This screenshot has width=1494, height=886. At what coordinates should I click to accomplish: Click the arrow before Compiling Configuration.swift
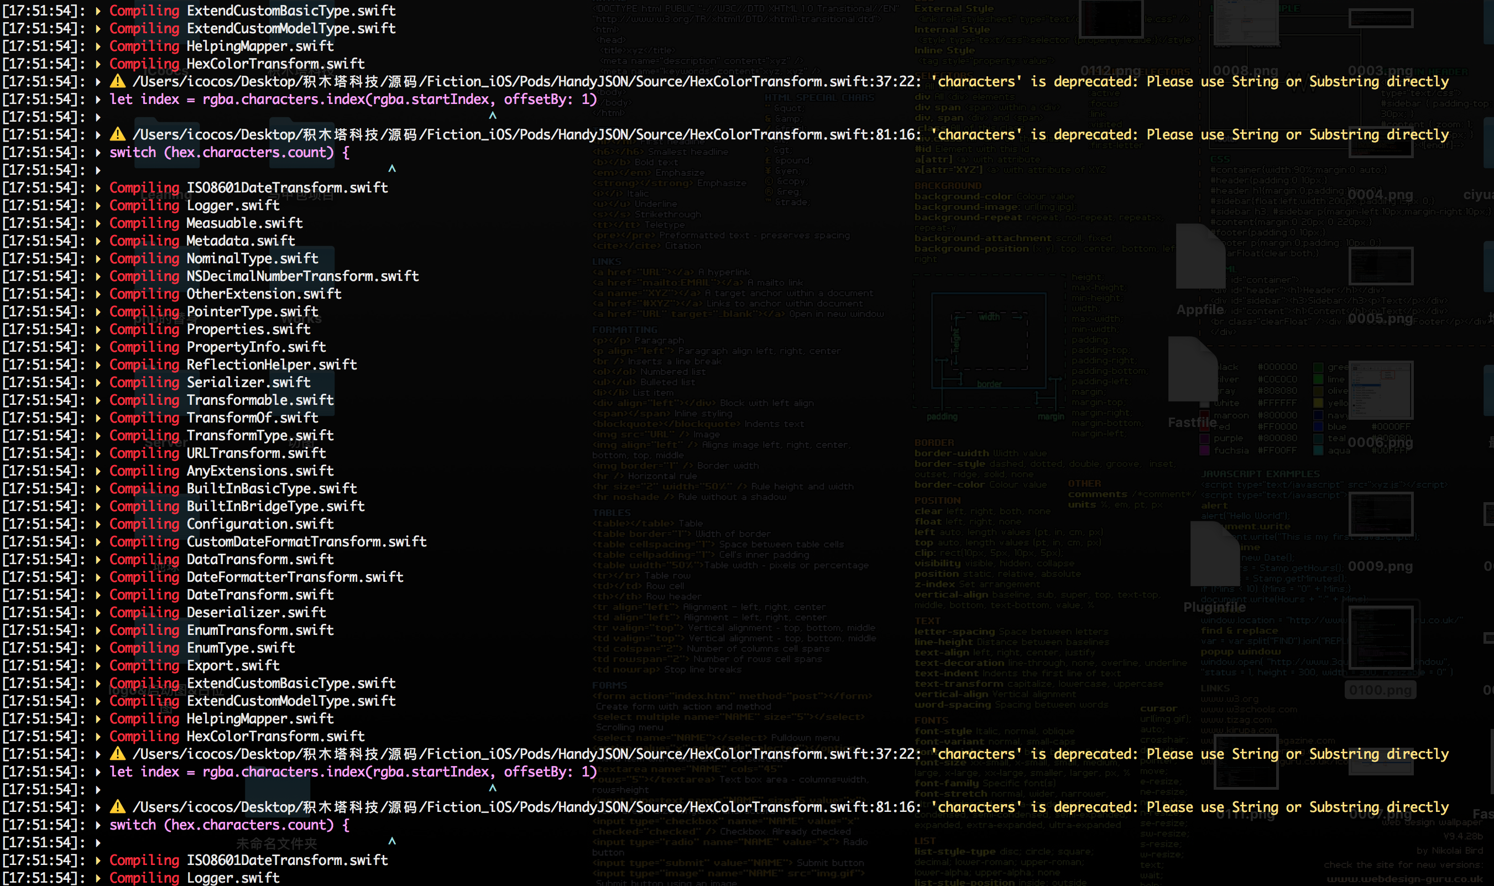pyautogui.click(x=98, y=524)
